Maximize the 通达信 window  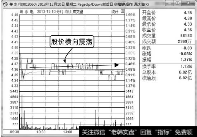(x=177, y=3)
